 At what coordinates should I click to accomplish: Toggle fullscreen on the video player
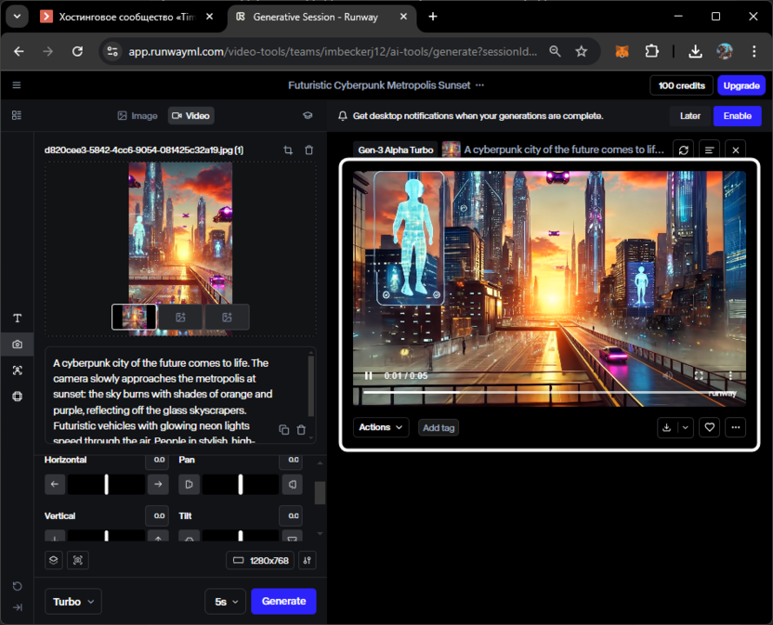coord(699,375)
